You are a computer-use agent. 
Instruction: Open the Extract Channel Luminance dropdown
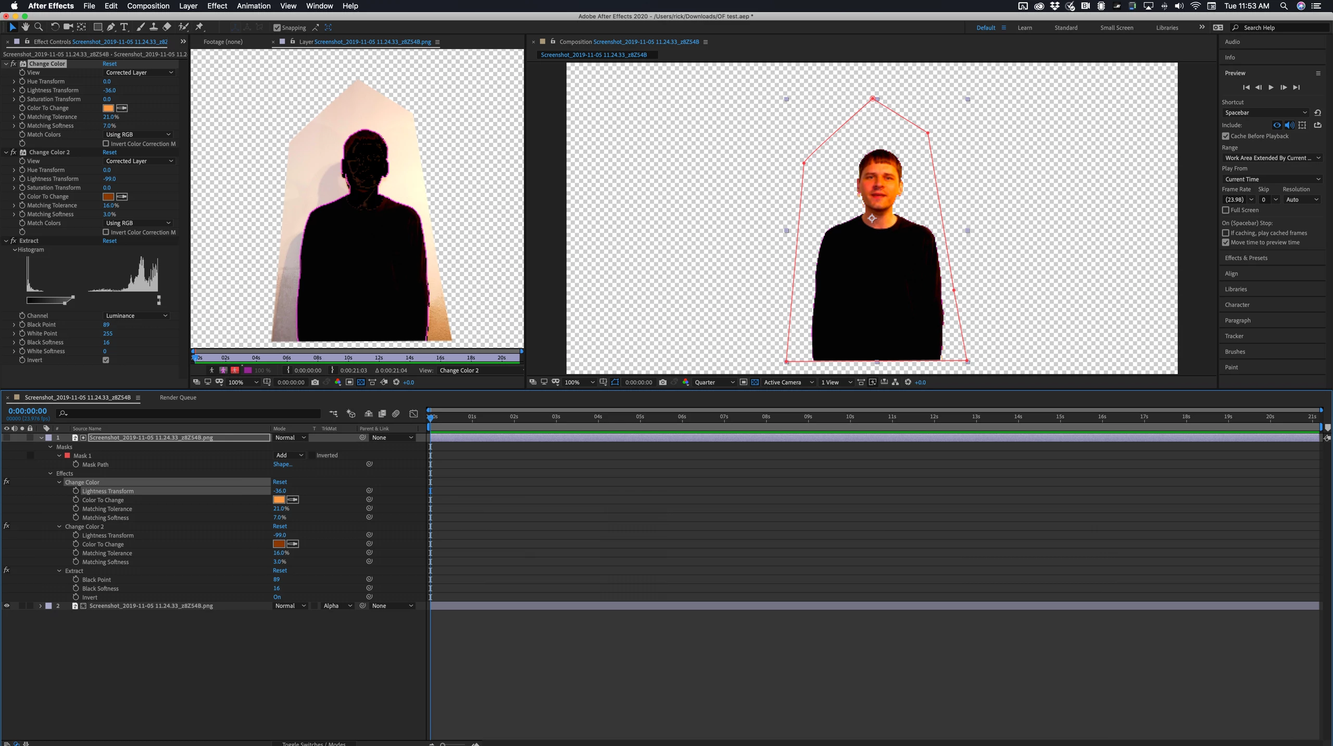point(136,316)
